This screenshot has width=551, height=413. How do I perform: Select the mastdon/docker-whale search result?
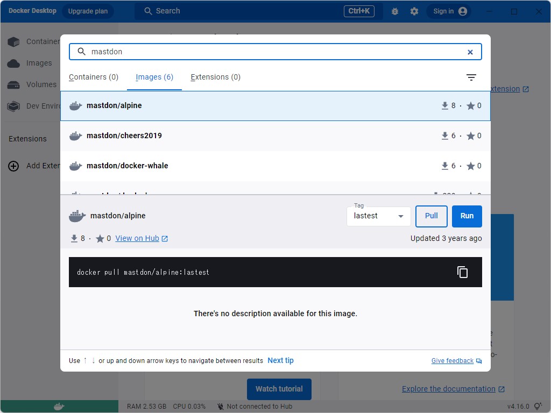[275, 166]
